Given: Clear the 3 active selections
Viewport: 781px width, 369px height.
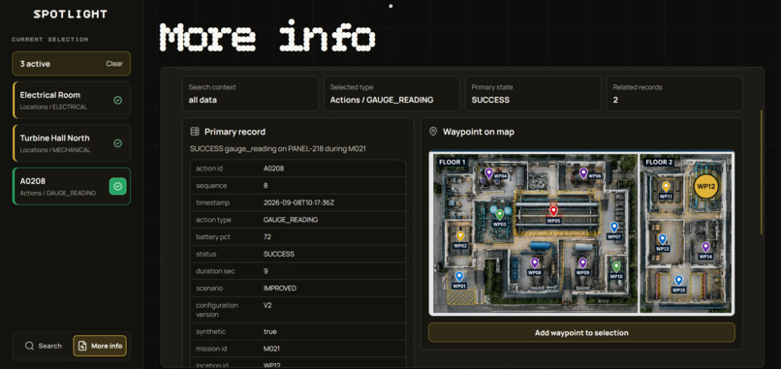Looking at the screenshot, I should click(114, 64).
